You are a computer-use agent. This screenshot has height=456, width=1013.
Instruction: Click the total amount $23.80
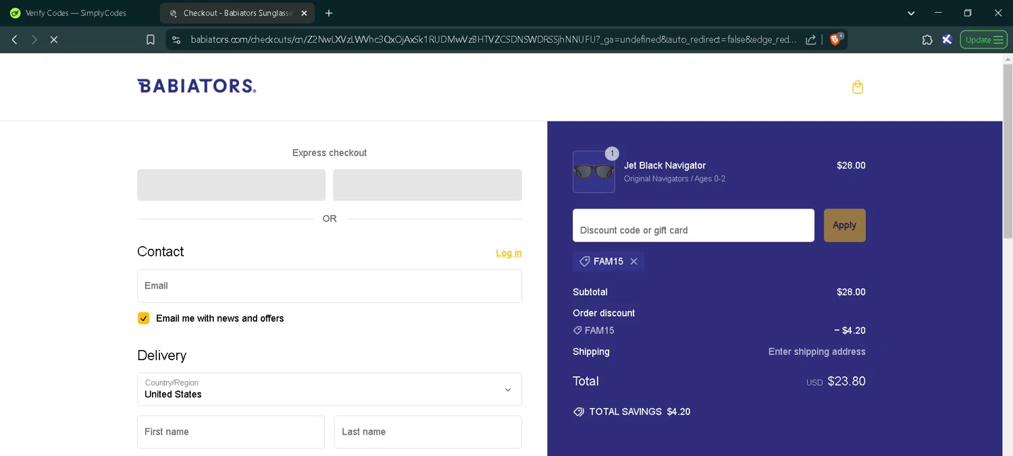pos(846,381)
